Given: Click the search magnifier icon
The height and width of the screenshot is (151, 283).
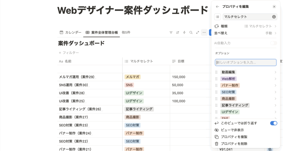Looking at the screenshot, I should [x=191, y=33].
